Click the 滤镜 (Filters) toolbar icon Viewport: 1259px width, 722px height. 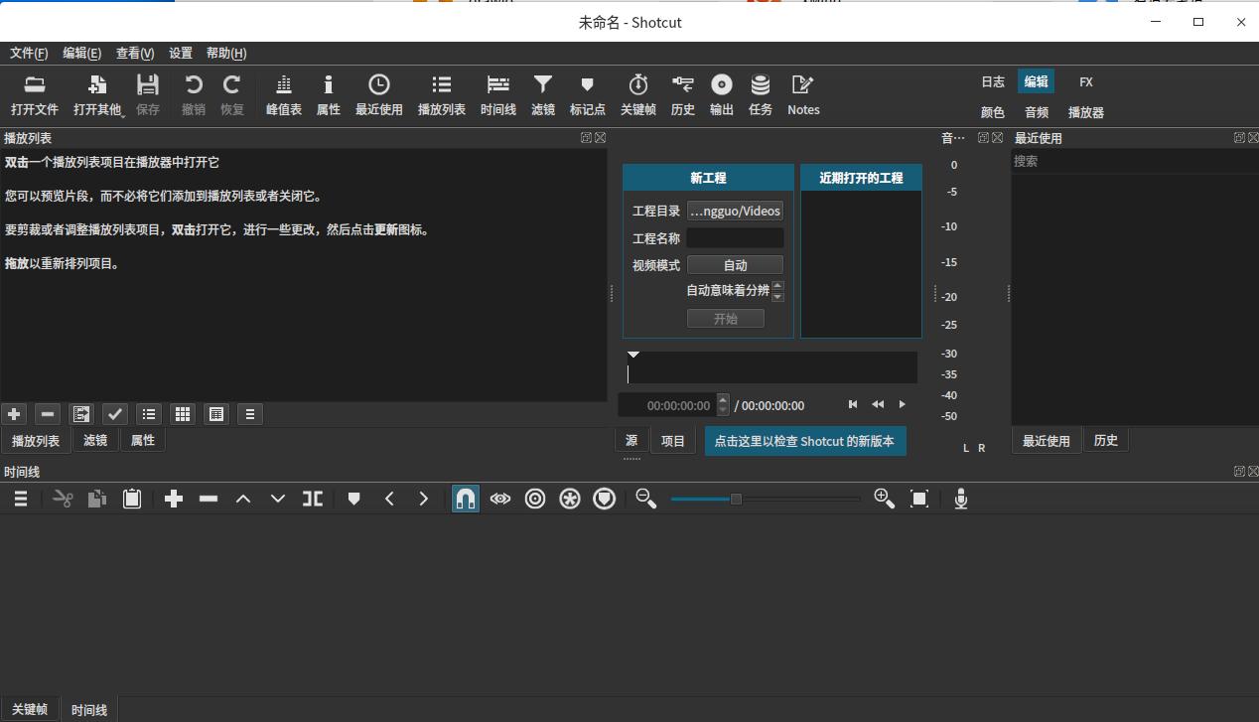click(542, 94)
